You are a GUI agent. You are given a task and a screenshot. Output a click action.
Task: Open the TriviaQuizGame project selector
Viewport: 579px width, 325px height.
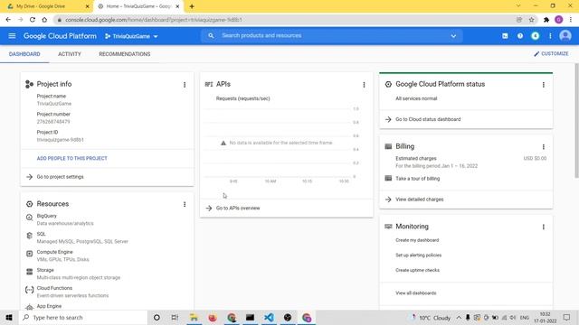click(131, 36)
